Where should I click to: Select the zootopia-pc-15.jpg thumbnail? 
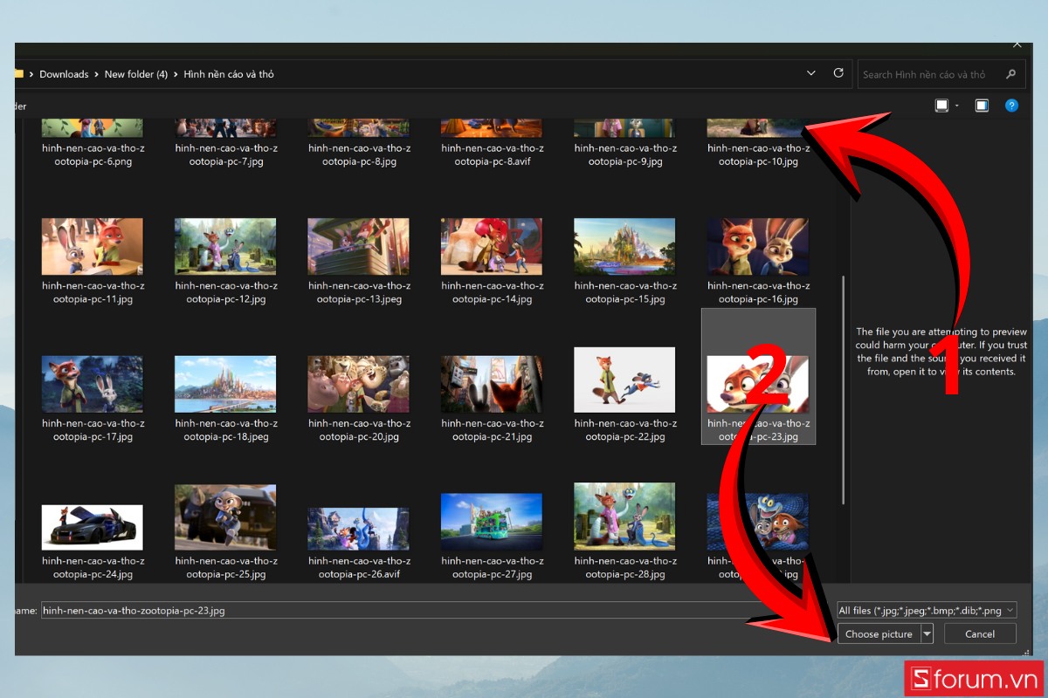tap(624, 246)
